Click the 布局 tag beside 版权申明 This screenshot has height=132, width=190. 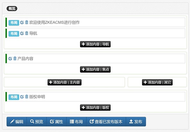tap(14, 97)
